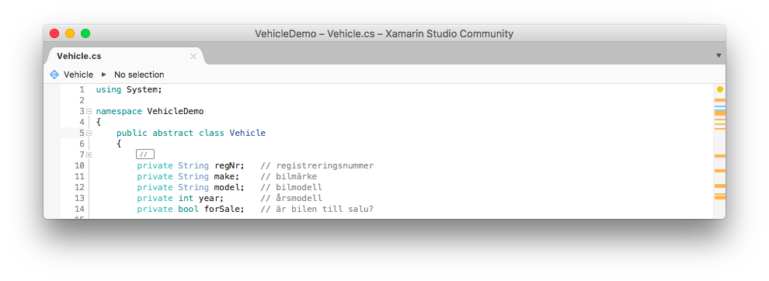
Task: Open the No selection member breadcrumb
Action: pyautogui.click(x=139, y=75)
